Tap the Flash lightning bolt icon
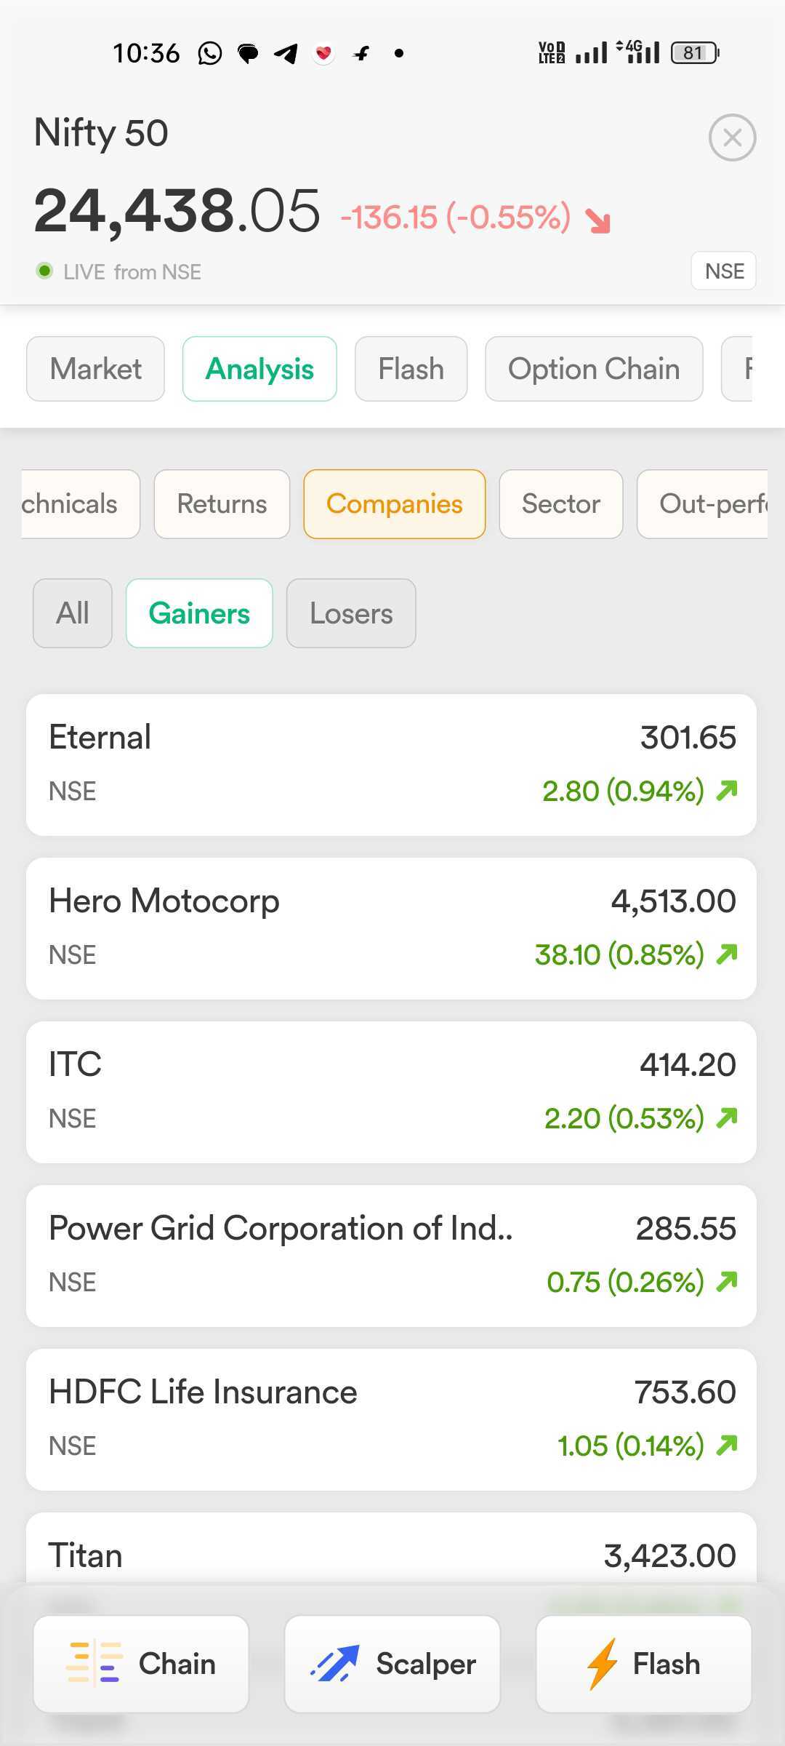 (603, 1663)
